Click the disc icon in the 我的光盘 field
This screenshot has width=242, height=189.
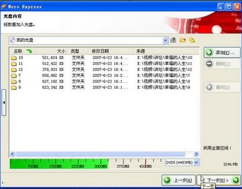coord(12,40)
